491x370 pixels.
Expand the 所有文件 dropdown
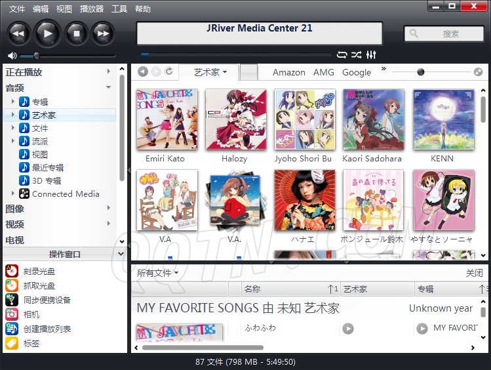tap(158, 273)
